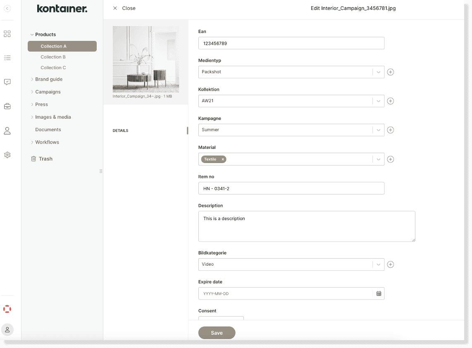Screen dimensions: 472x348
Task: Collapse the Products section in the sidebar
Action: point(31,34)
